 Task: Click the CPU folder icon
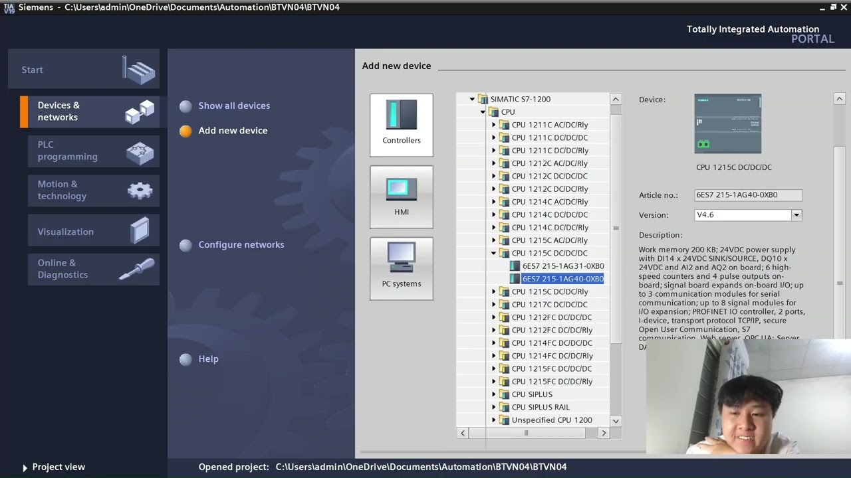493,112
